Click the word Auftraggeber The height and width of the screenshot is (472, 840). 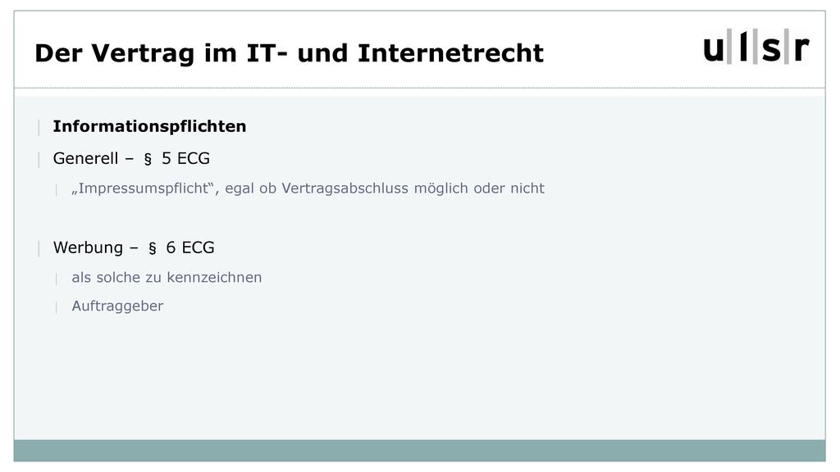pos(117,306)
